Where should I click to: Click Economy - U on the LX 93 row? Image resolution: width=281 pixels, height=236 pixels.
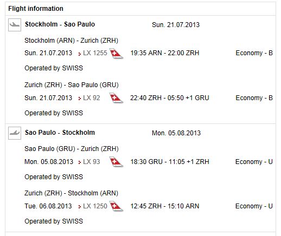[x=254, y=162]
